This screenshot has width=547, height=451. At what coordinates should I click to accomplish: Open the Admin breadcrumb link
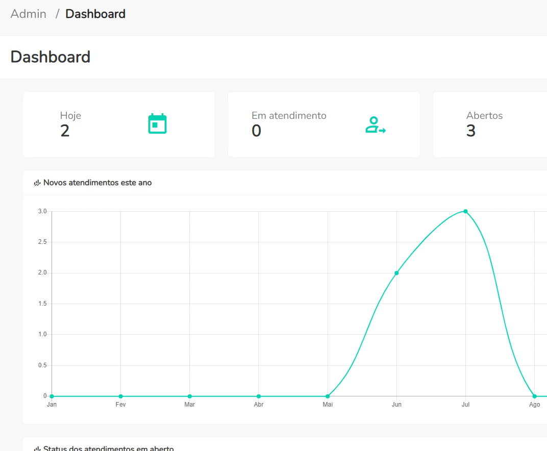[29, 14]
